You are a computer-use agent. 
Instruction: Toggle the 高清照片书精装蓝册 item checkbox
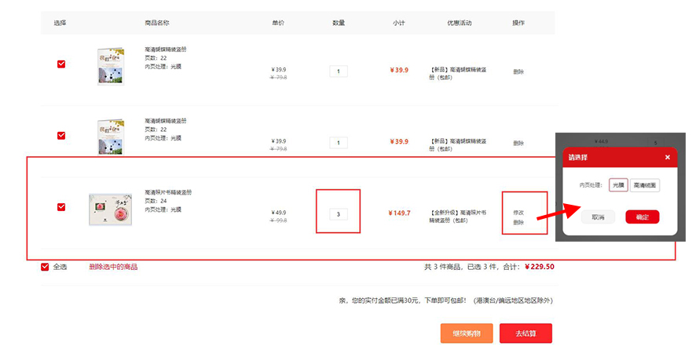[61, 207]
